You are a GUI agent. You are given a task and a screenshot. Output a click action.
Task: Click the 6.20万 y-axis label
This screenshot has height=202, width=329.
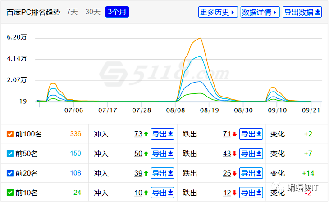17,37
